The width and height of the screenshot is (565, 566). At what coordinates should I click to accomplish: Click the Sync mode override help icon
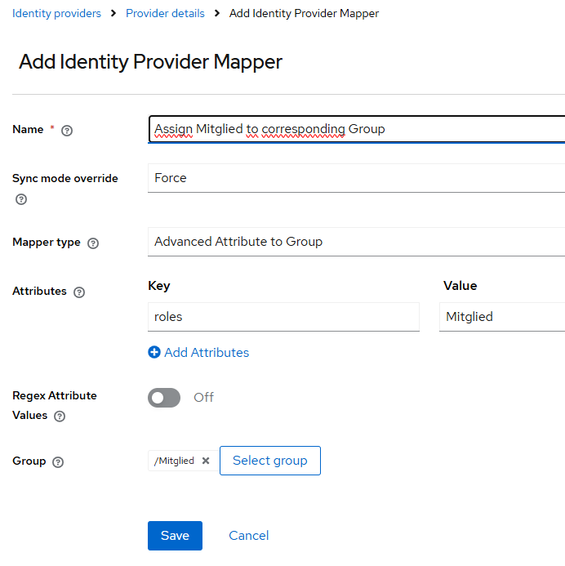21,199
